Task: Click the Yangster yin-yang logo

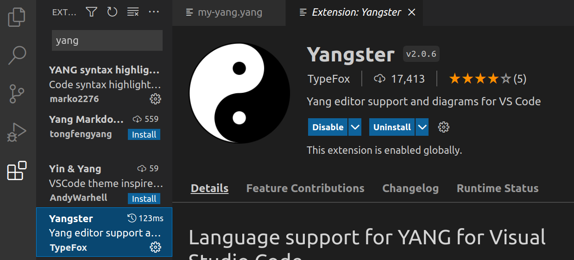Action: tap(240, 93)
